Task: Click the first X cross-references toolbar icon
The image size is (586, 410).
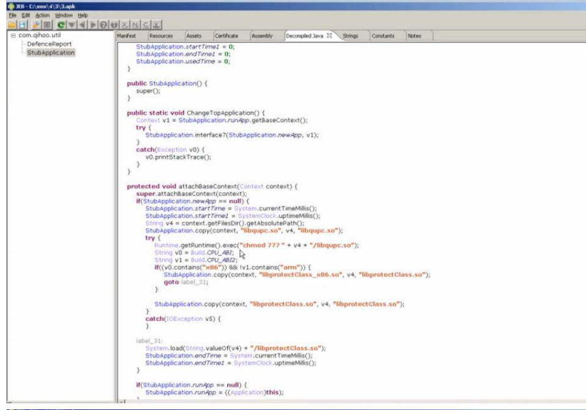Action: tap(125, 25)
